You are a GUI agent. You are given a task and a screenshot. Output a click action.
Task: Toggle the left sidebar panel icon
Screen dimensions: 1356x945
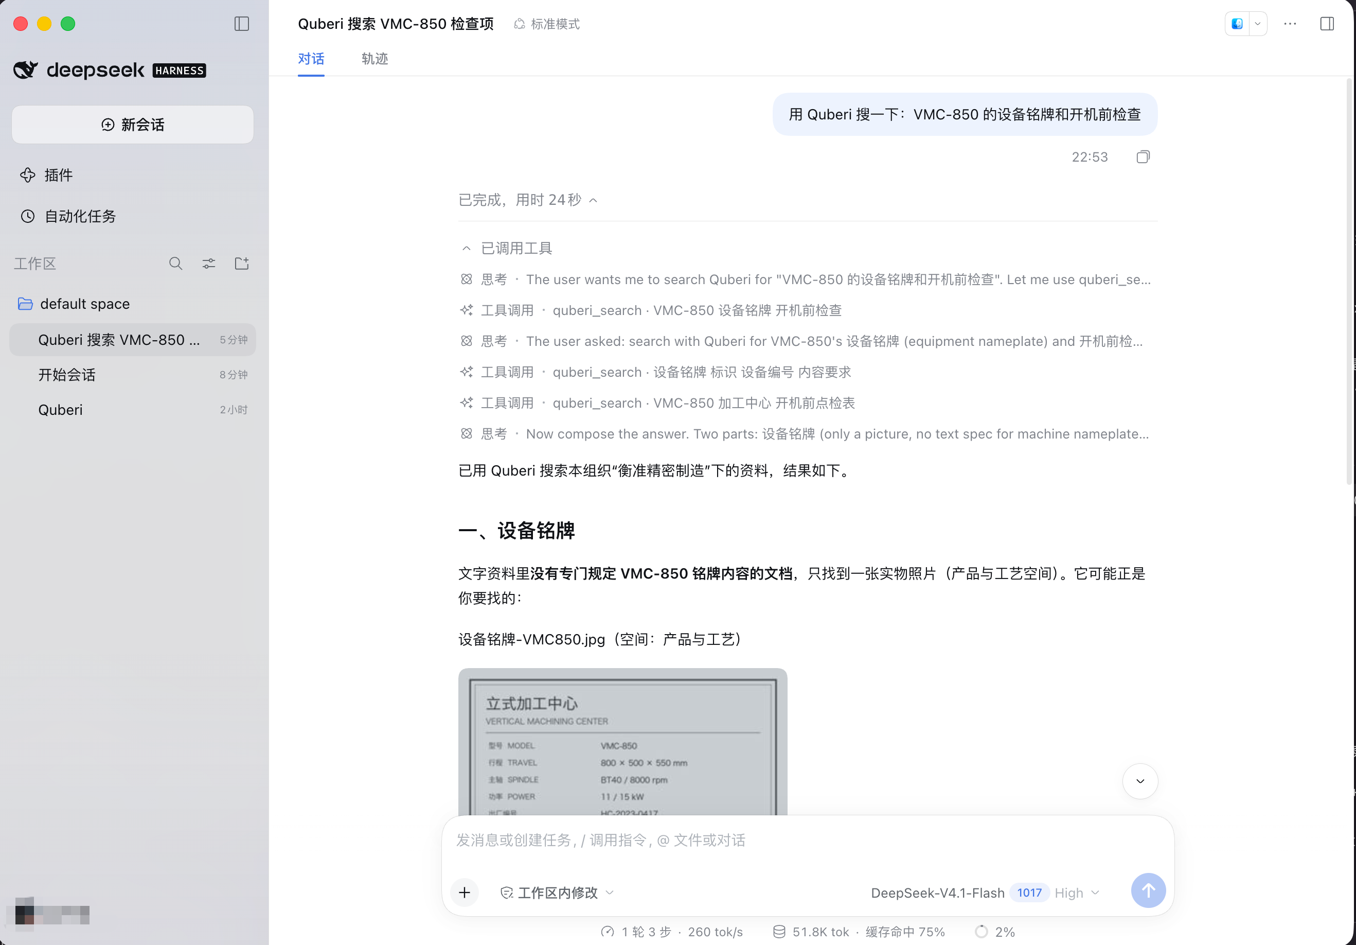242,24
